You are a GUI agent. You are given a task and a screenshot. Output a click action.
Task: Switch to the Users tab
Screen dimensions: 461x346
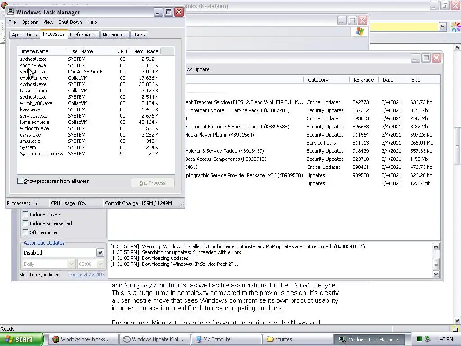139,35
